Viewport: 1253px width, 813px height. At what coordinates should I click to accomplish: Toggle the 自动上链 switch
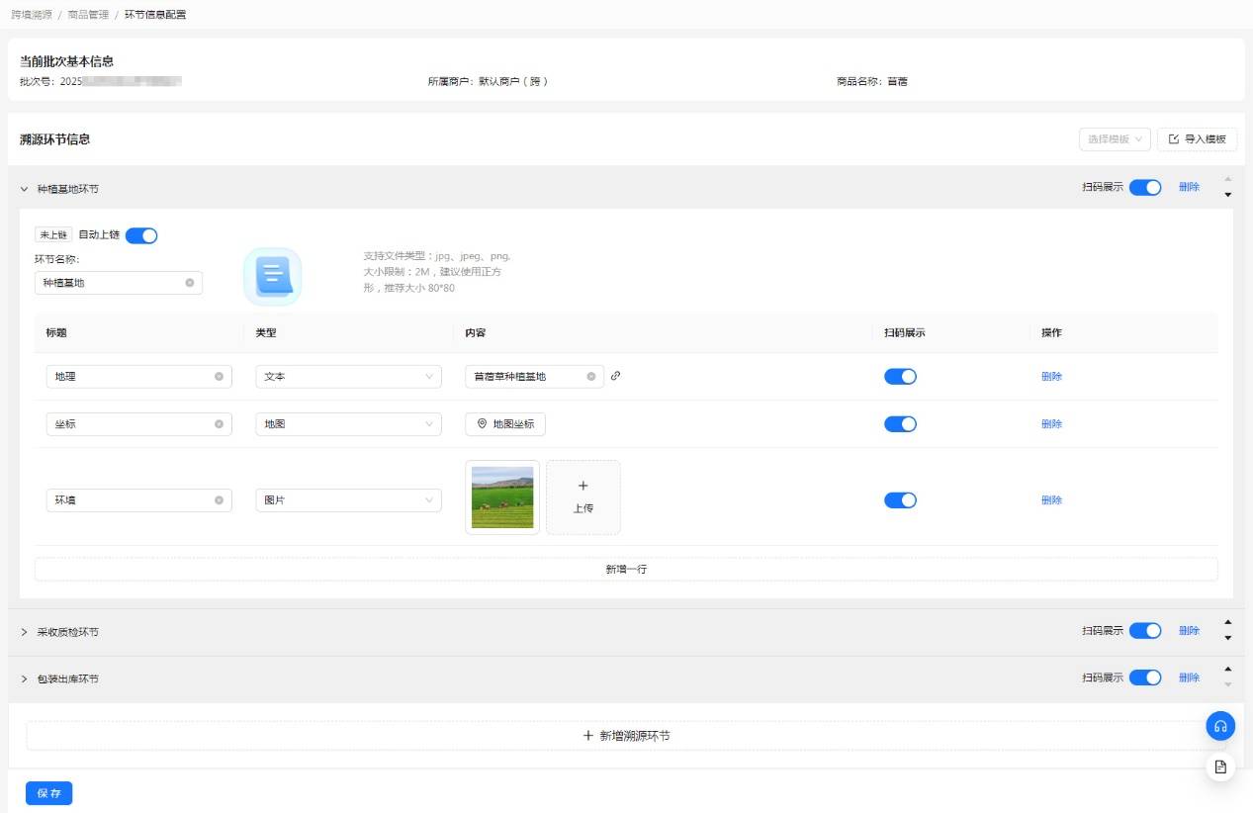point(141,235)
